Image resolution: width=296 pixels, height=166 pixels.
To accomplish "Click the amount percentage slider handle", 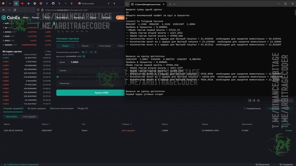I will (57, 77).
